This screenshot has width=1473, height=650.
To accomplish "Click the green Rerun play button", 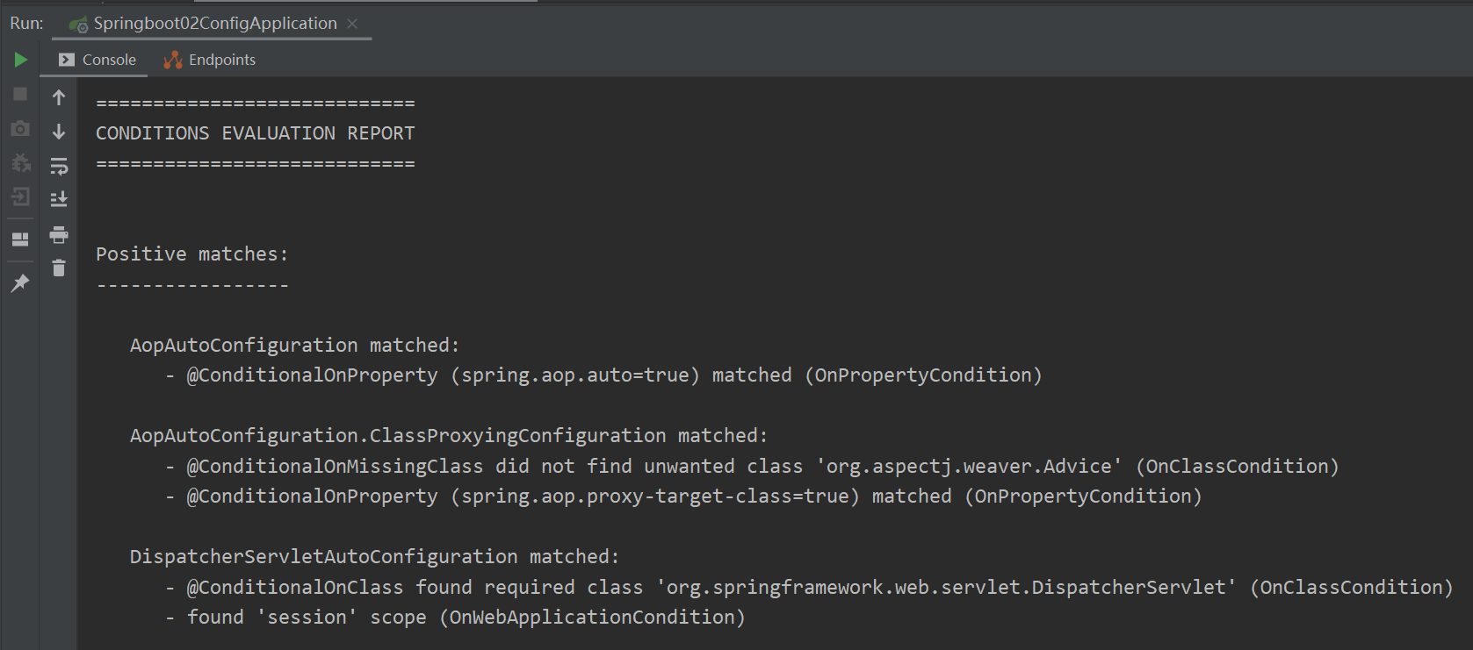I will 21,60.
